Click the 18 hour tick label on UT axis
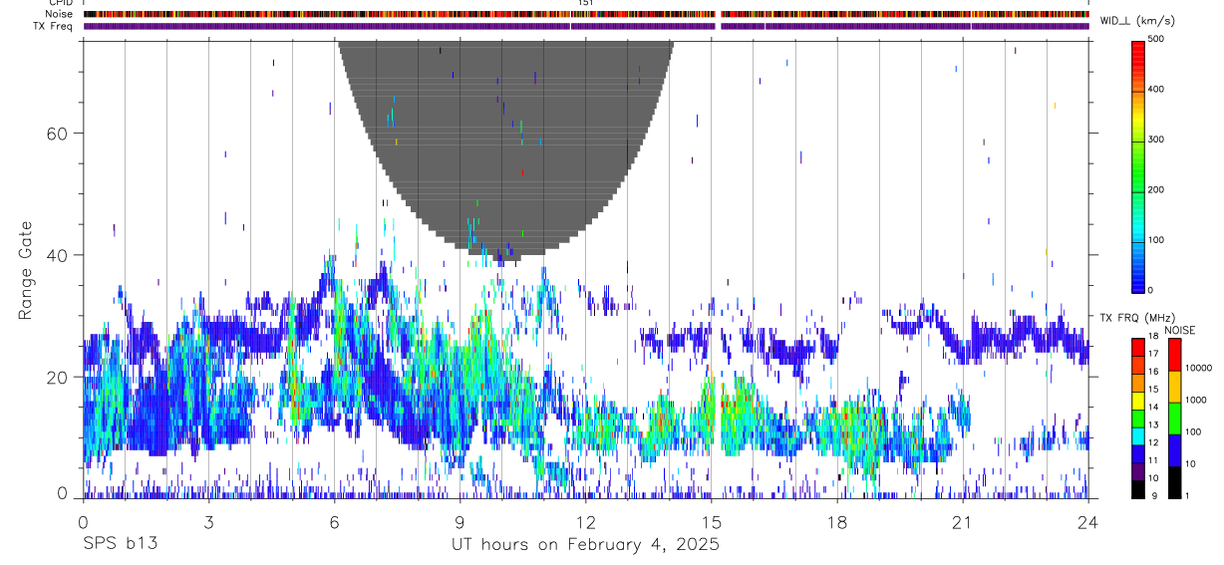The width and height of the screenshot is (1224, 565). coord(836,521)
